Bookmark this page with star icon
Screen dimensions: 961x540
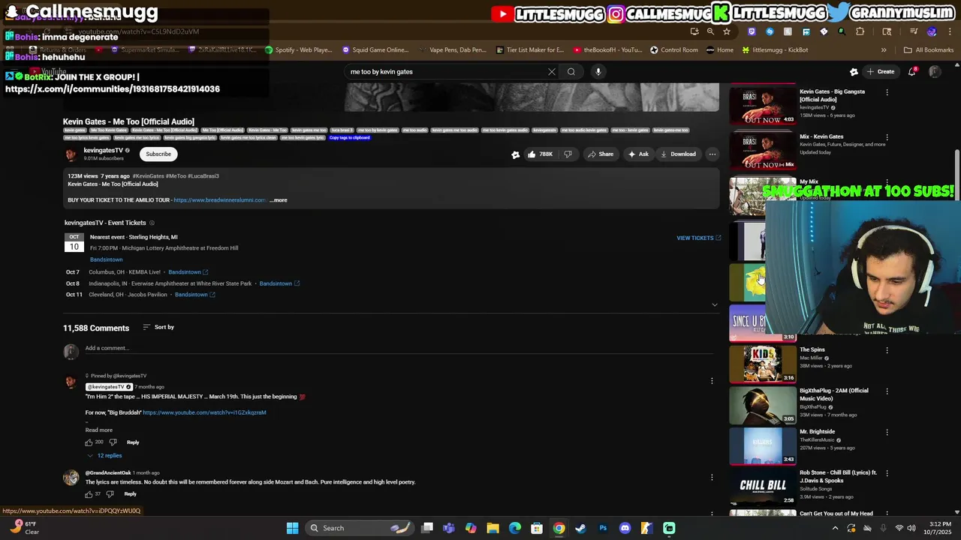click(727, 31)
